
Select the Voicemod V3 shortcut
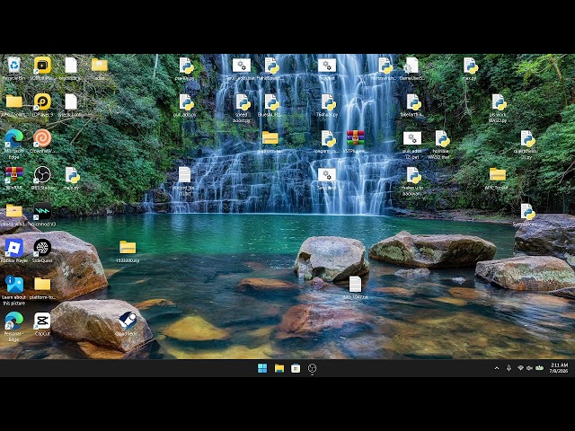pyautogui.click(x=42, y=215)
